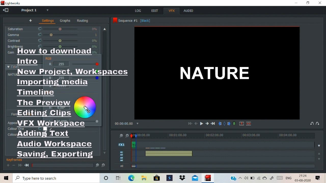Image resolution: width=326 pixels, height=183 pixels.
Task: Click the audio tracks scroll down arrow
Action: click(319, 159)
